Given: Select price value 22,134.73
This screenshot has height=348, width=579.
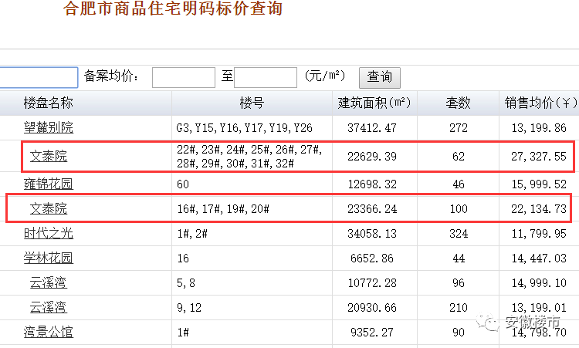Looking at the screenshot, I should [x=539, y=209].
